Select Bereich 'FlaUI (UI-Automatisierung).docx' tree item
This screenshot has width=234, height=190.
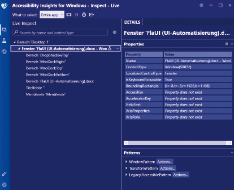coord(60,81)
